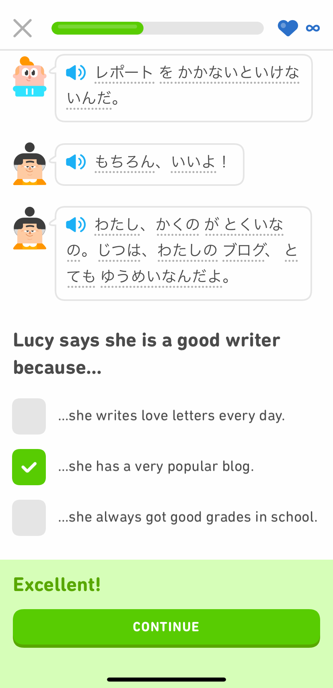
Task: Open the infinity hearts indicator
Action: [312, 28]
